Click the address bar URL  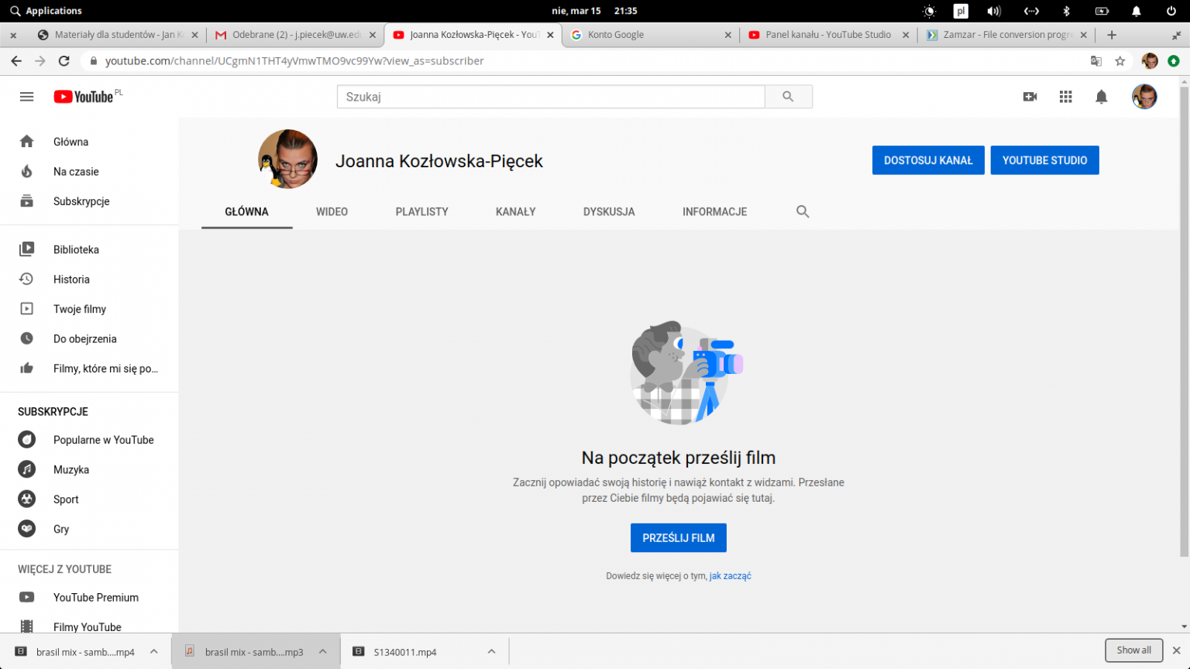(x=294, y=61)
